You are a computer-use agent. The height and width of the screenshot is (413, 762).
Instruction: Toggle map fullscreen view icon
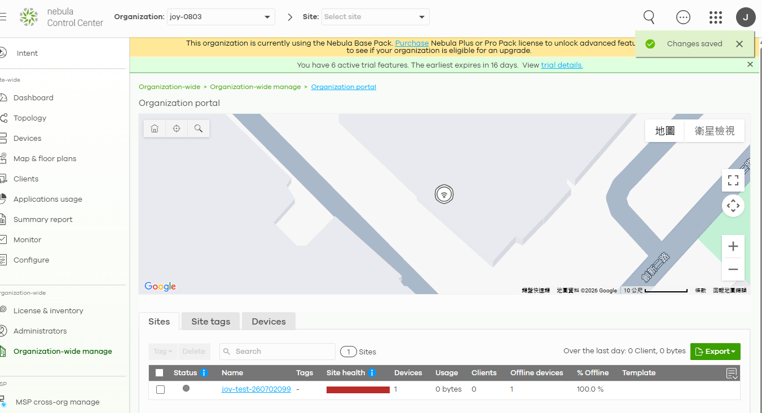(x=733, y=180)
